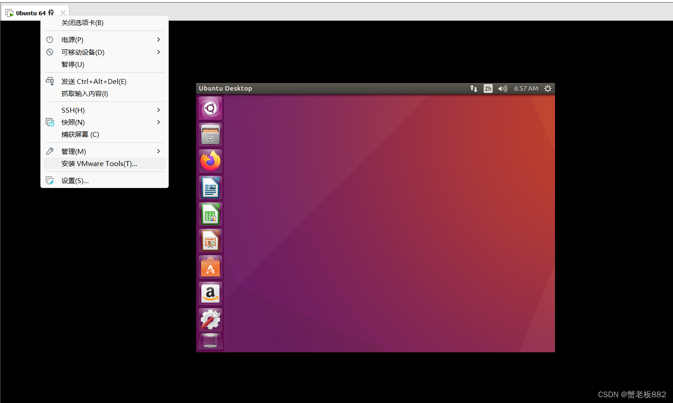Close the Ubuntu 64 位 tab
The height and width of the screenshot is (403, 673).
point(63,13)
